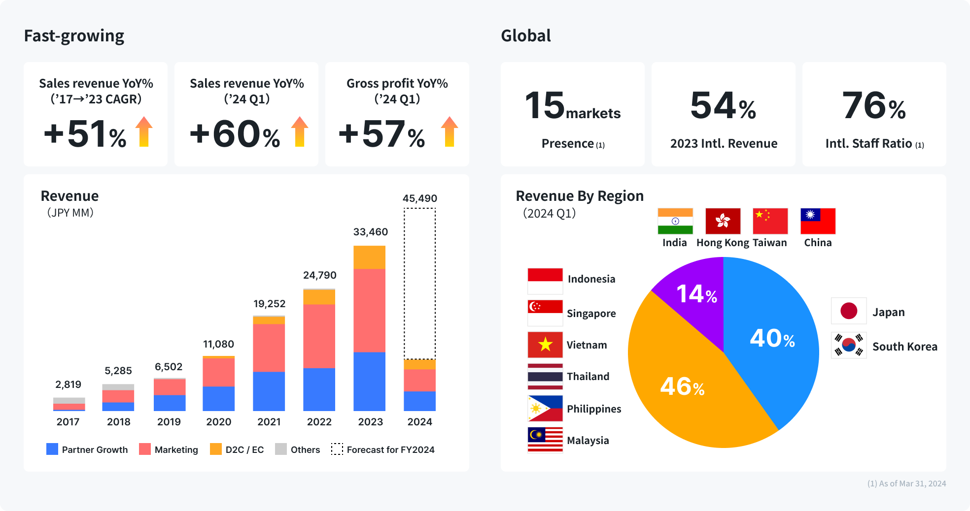970x511 pixels.
Task: Select the Vietnam flag with yellow star
Action: pyautogui.click(x=545, y=345)
